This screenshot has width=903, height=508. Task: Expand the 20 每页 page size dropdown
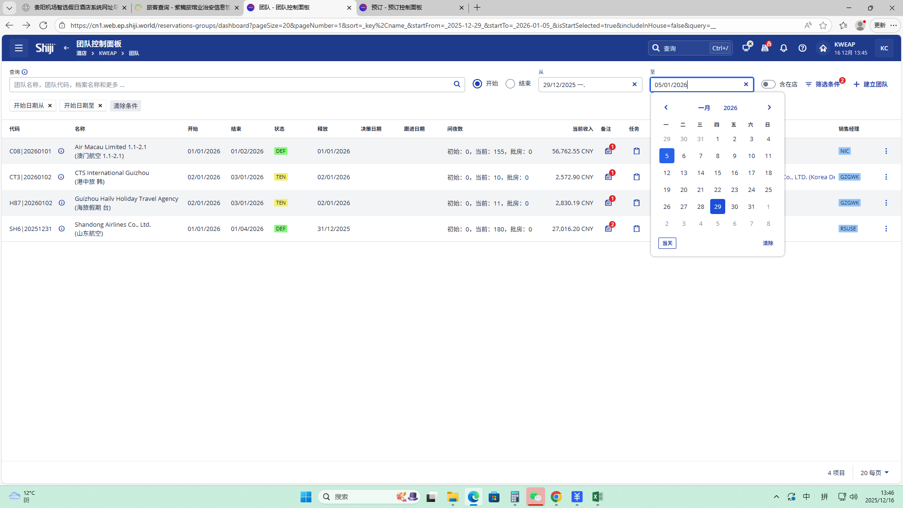point(875,473)
